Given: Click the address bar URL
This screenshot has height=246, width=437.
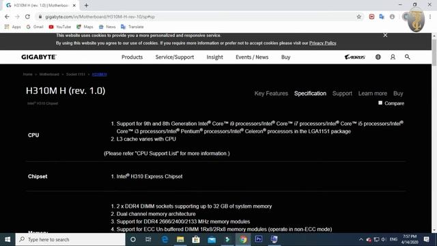Looking at the screenshot, I should pyautogui.click(x=100, y=16).
